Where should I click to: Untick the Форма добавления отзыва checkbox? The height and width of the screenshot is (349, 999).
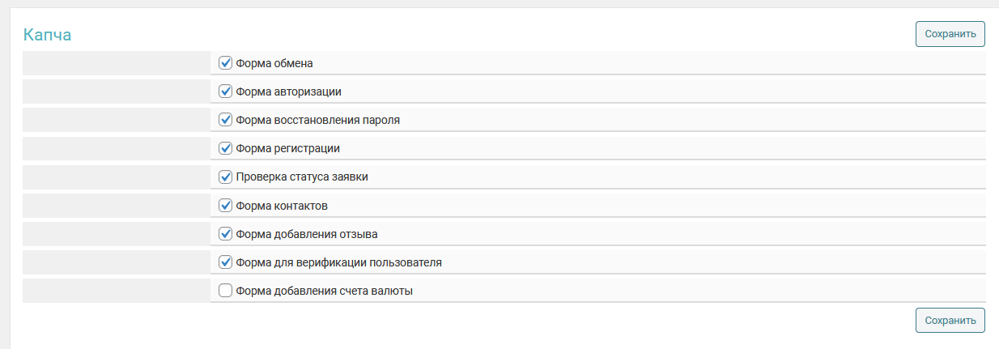coord(226,234)
